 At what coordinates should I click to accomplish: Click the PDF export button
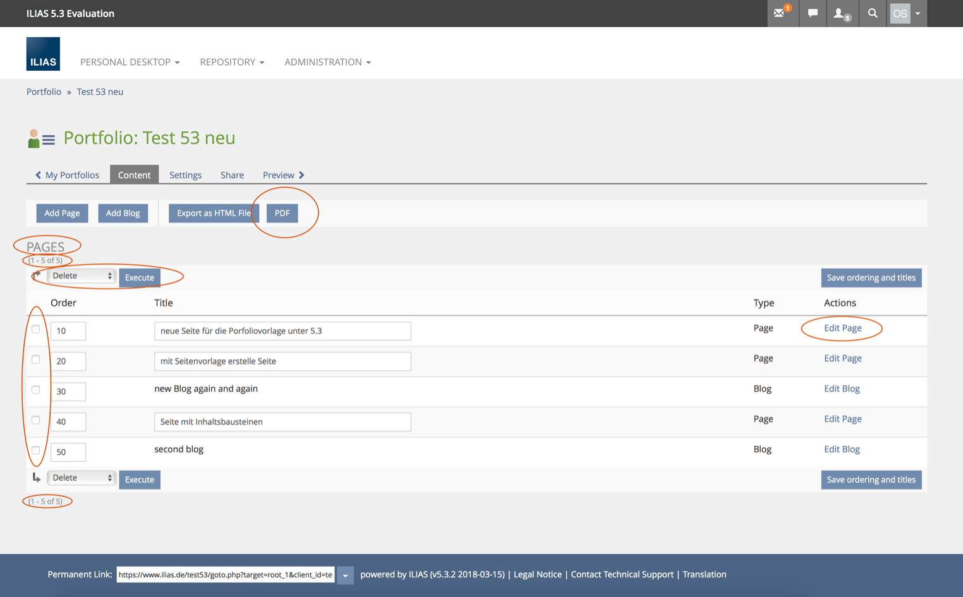click(x=282, y=213)
